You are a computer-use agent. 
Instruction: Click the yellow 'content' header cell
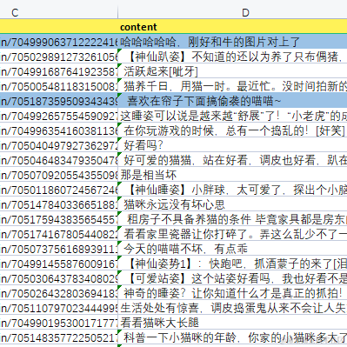point(232,27)
